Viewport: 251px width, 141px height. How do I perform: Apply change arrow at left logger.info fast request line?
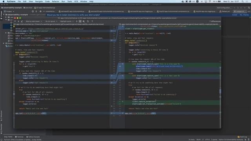point(112,83)
